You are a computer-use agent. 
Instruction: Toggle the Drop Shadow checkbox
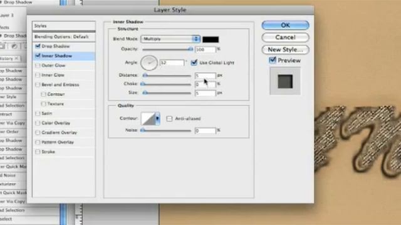(38, 46)
